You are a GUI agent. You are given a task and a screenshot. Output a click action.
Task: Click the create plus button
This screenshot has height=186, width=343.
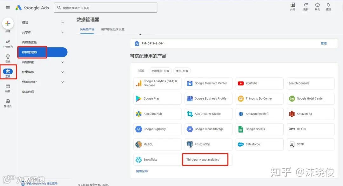coord(8,23)
